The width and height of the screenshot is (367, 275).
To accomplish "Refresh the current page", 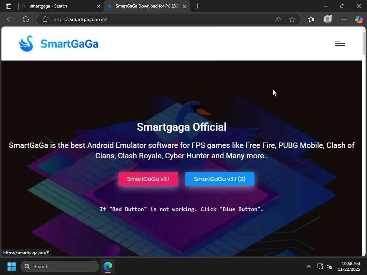I will [26, 19].
